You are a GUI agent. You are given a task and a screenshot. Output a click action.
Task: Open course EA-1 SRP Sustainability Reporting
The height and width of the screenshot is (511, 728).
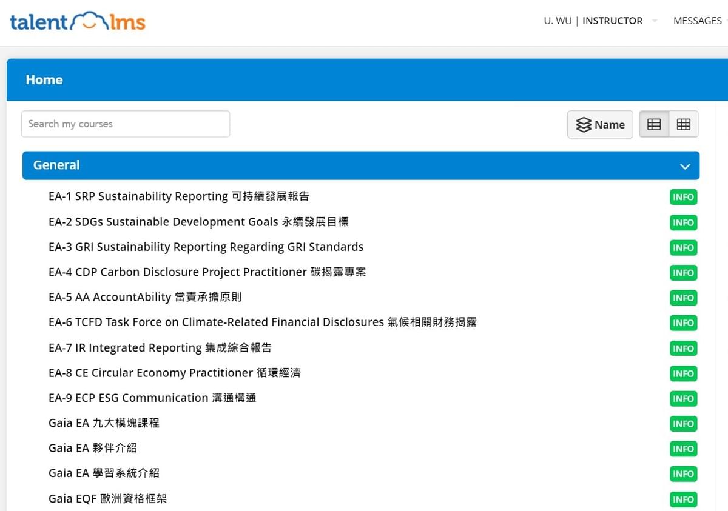[x=179, y=196]
